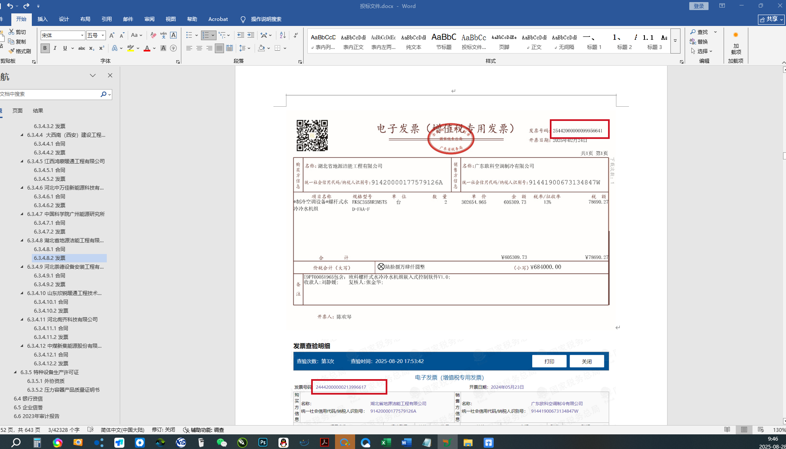The image size is (786, 449).
Task: Go to 6.3.4.9.2 发票 in the navigation pane
Action: click(50, 284)
